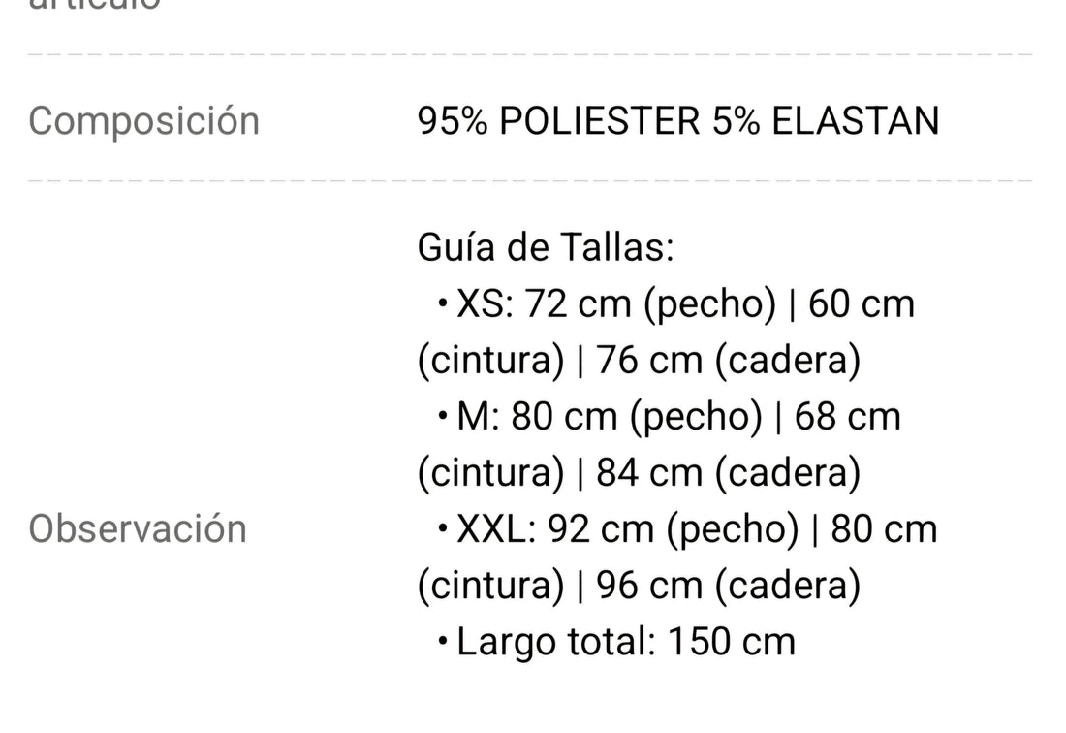Click the "XXL: 92 cm (pecho)" text
Screen dimensions: 1066x733
[627, 529]
